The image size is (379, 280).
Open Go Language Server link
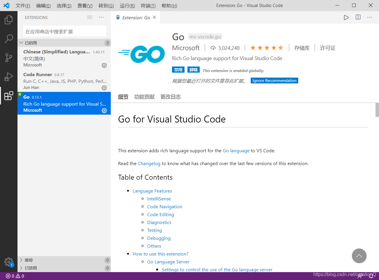pos(168,262)
